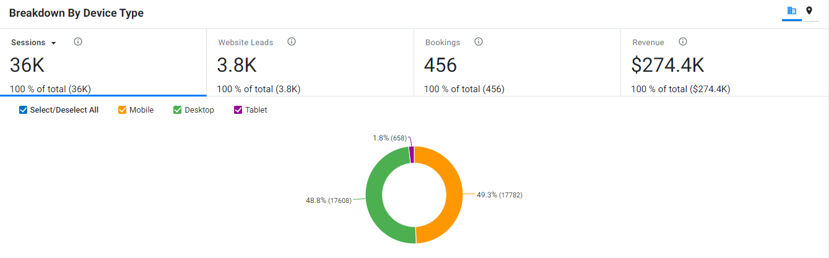Select the Sessions metric card

coord(103,62)
